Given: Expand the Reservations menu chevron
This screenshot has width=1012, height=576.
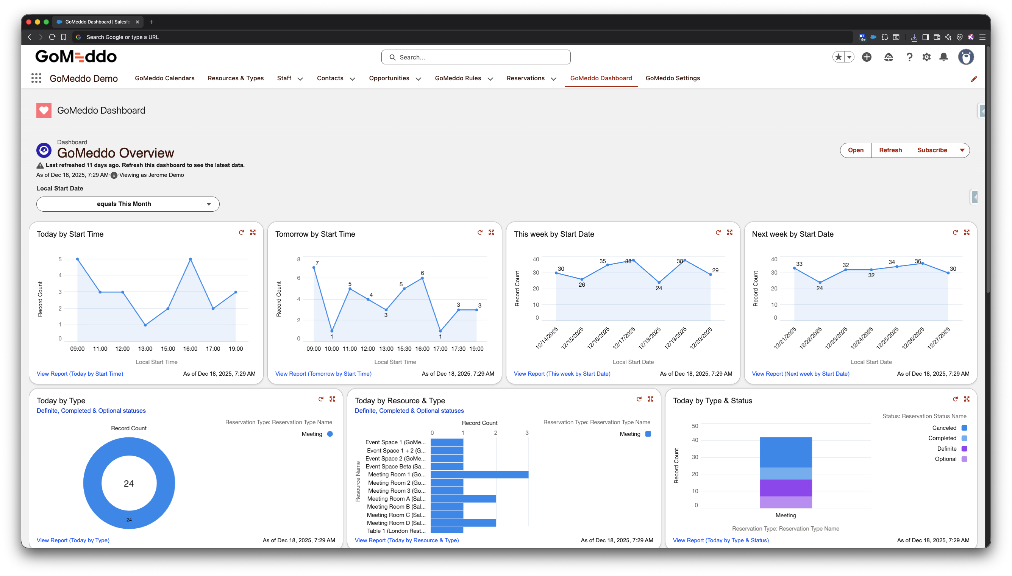Looking at the screenshot, I should [x=553, y=79].
